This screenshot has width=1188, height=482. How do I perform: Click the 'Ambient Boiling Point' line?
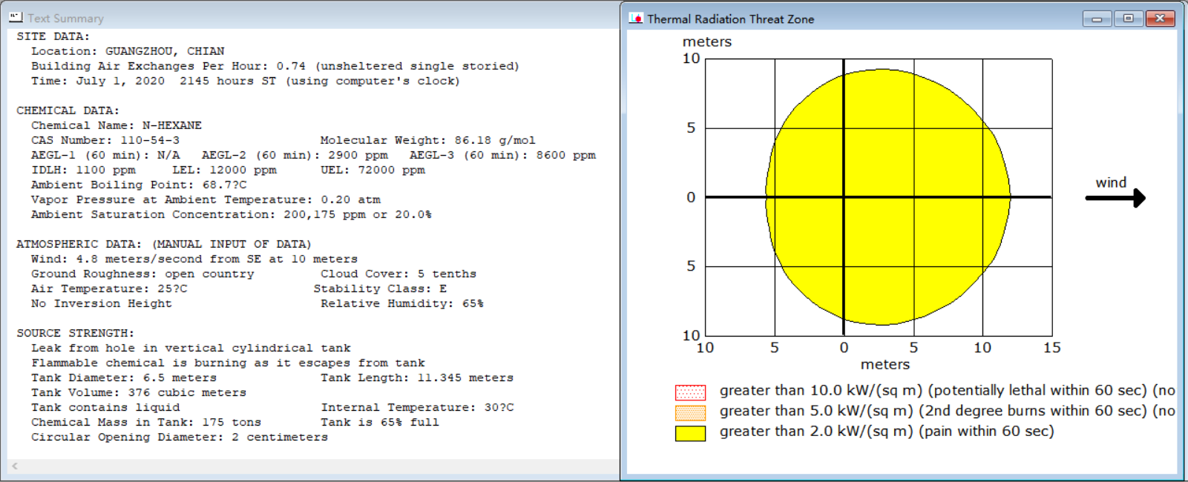point(139,185)
